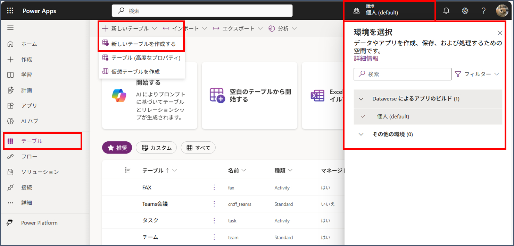
Task: Open the more options dots for FAX row
Action: (x=214, y=187)
